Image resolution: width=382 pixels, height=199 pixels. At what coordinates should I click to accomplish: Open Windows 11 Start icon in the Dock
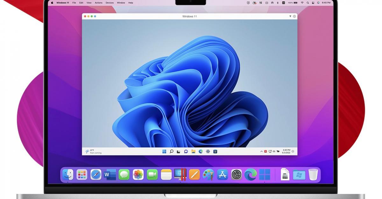(x=265, y=174)
